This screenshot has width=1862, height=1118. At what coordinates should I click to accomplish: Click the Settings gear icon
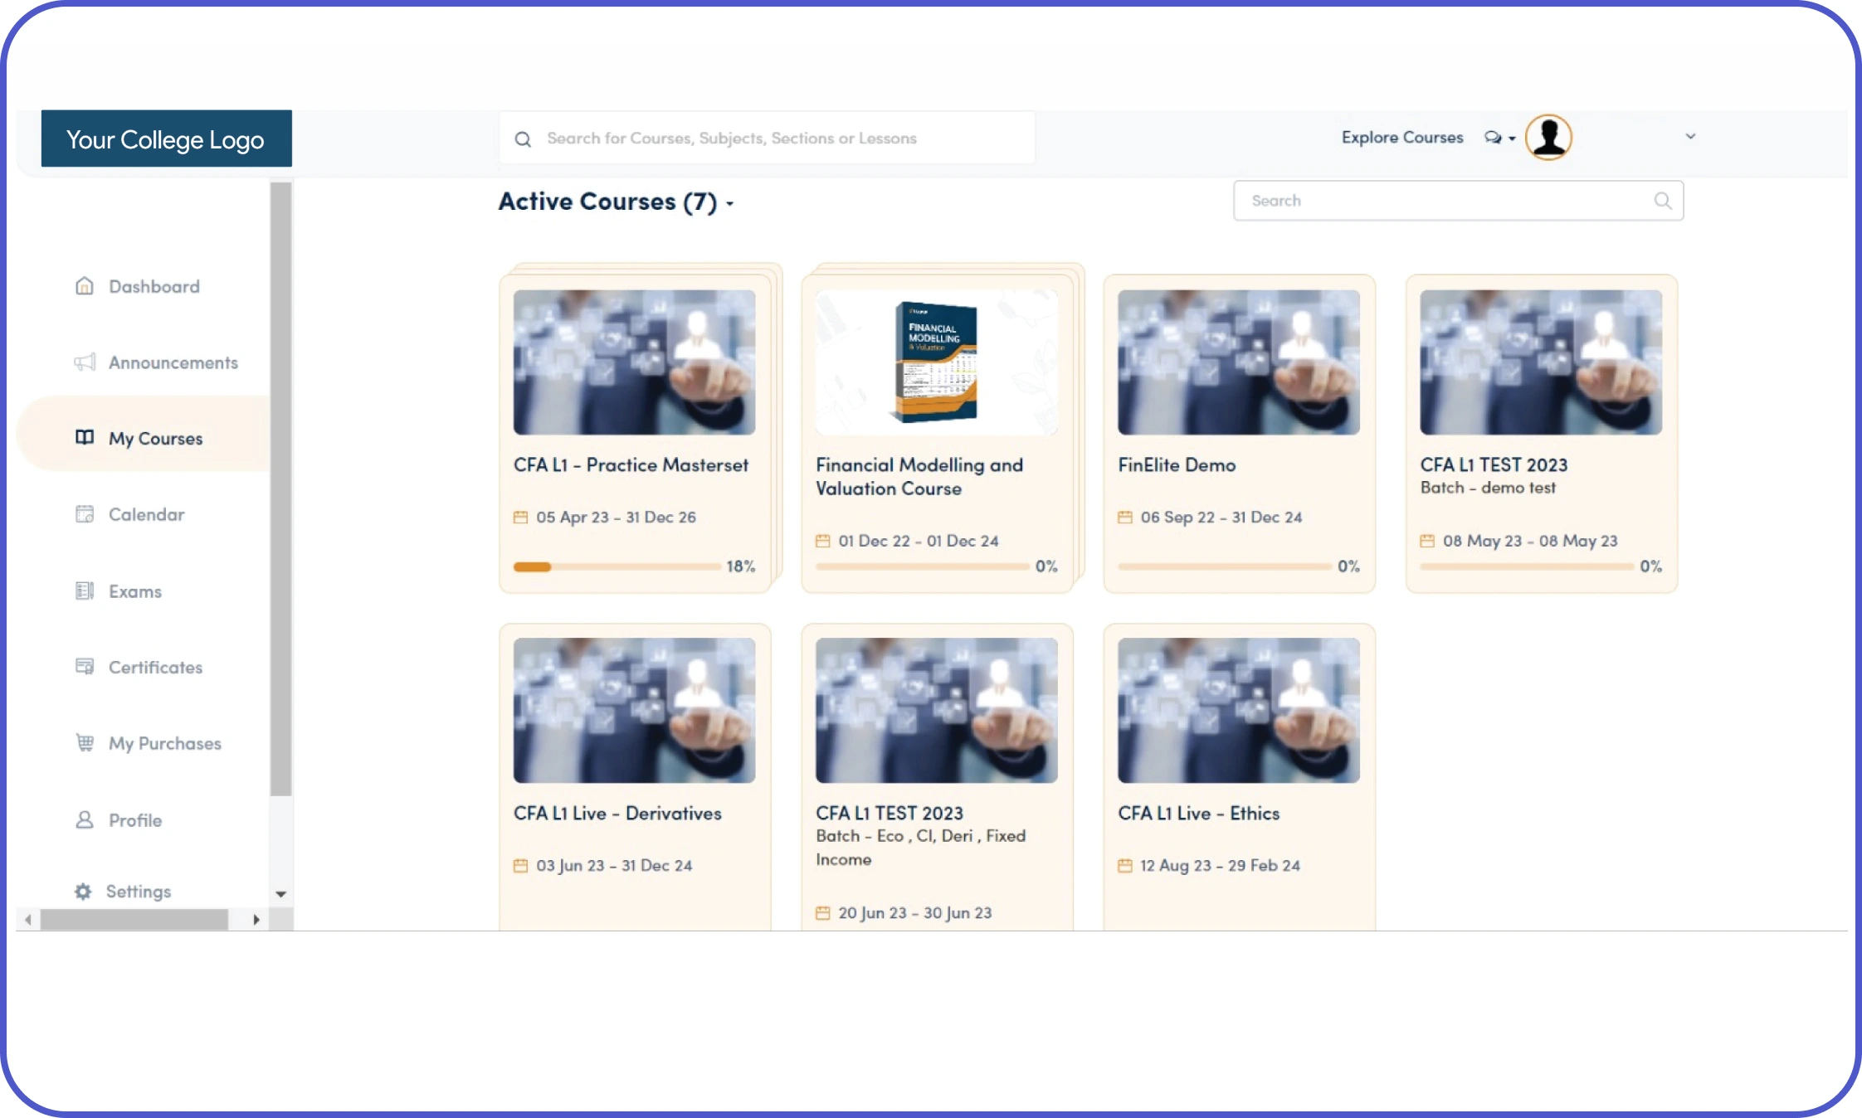click(x=83, y=892)
